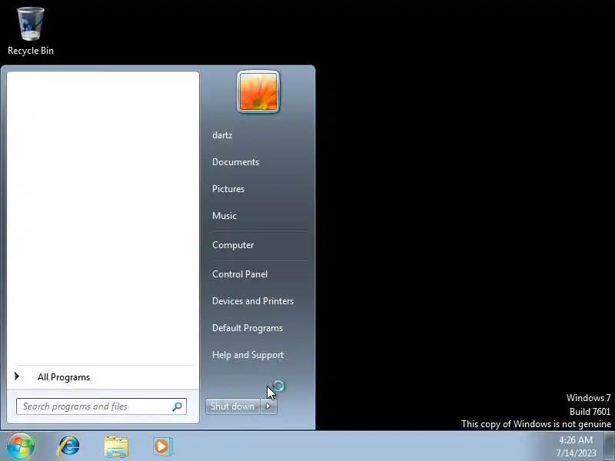Image resolution: width=615 pixels, height=461 pixels.
Task: Open Computer from Start menu
Action: point(233,245)
